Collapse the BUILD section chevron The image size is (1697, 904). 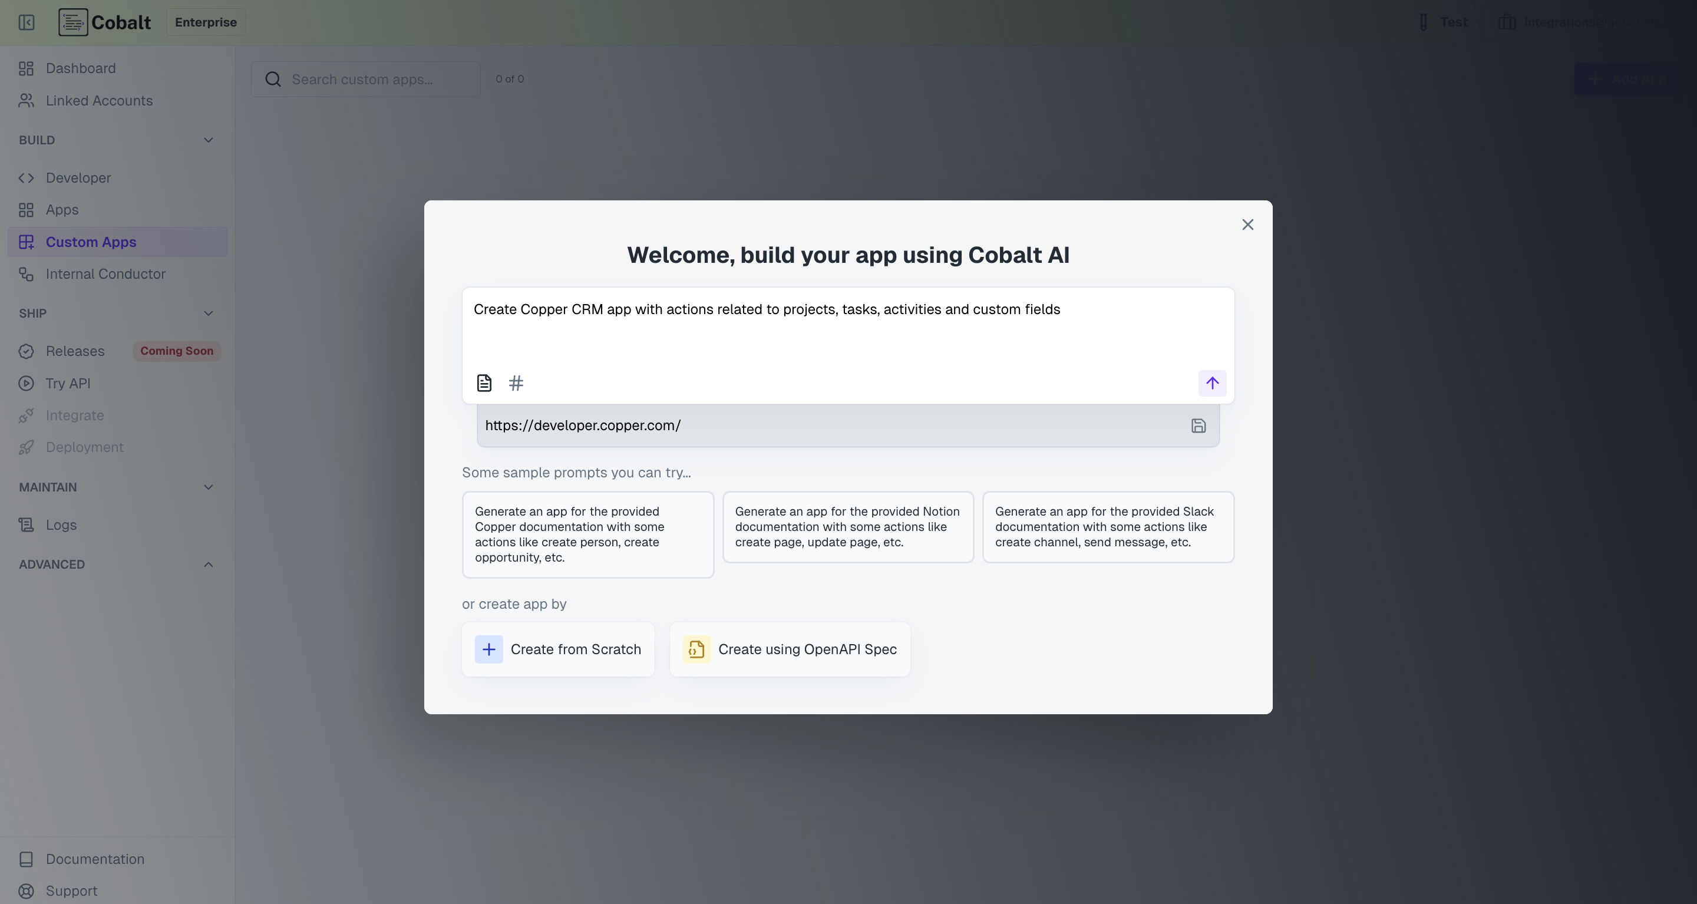(x=208, y=140)
